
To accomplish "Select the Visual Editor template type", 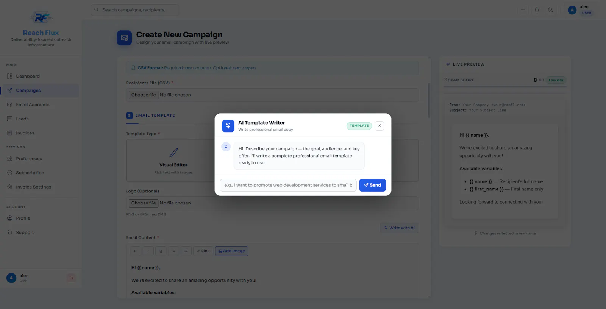I will (x=173, y=161).
